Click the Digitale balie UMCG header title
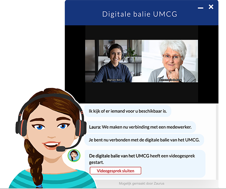This screenshot has height=189, width=226. click(140, 14)
